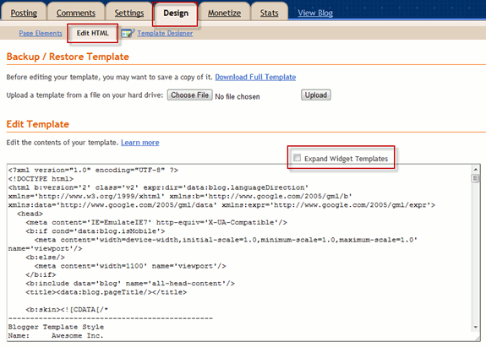Click the '<head>' line in code
Image resolution: width=486 pixels, height=347 pixels.
point(30,214)
